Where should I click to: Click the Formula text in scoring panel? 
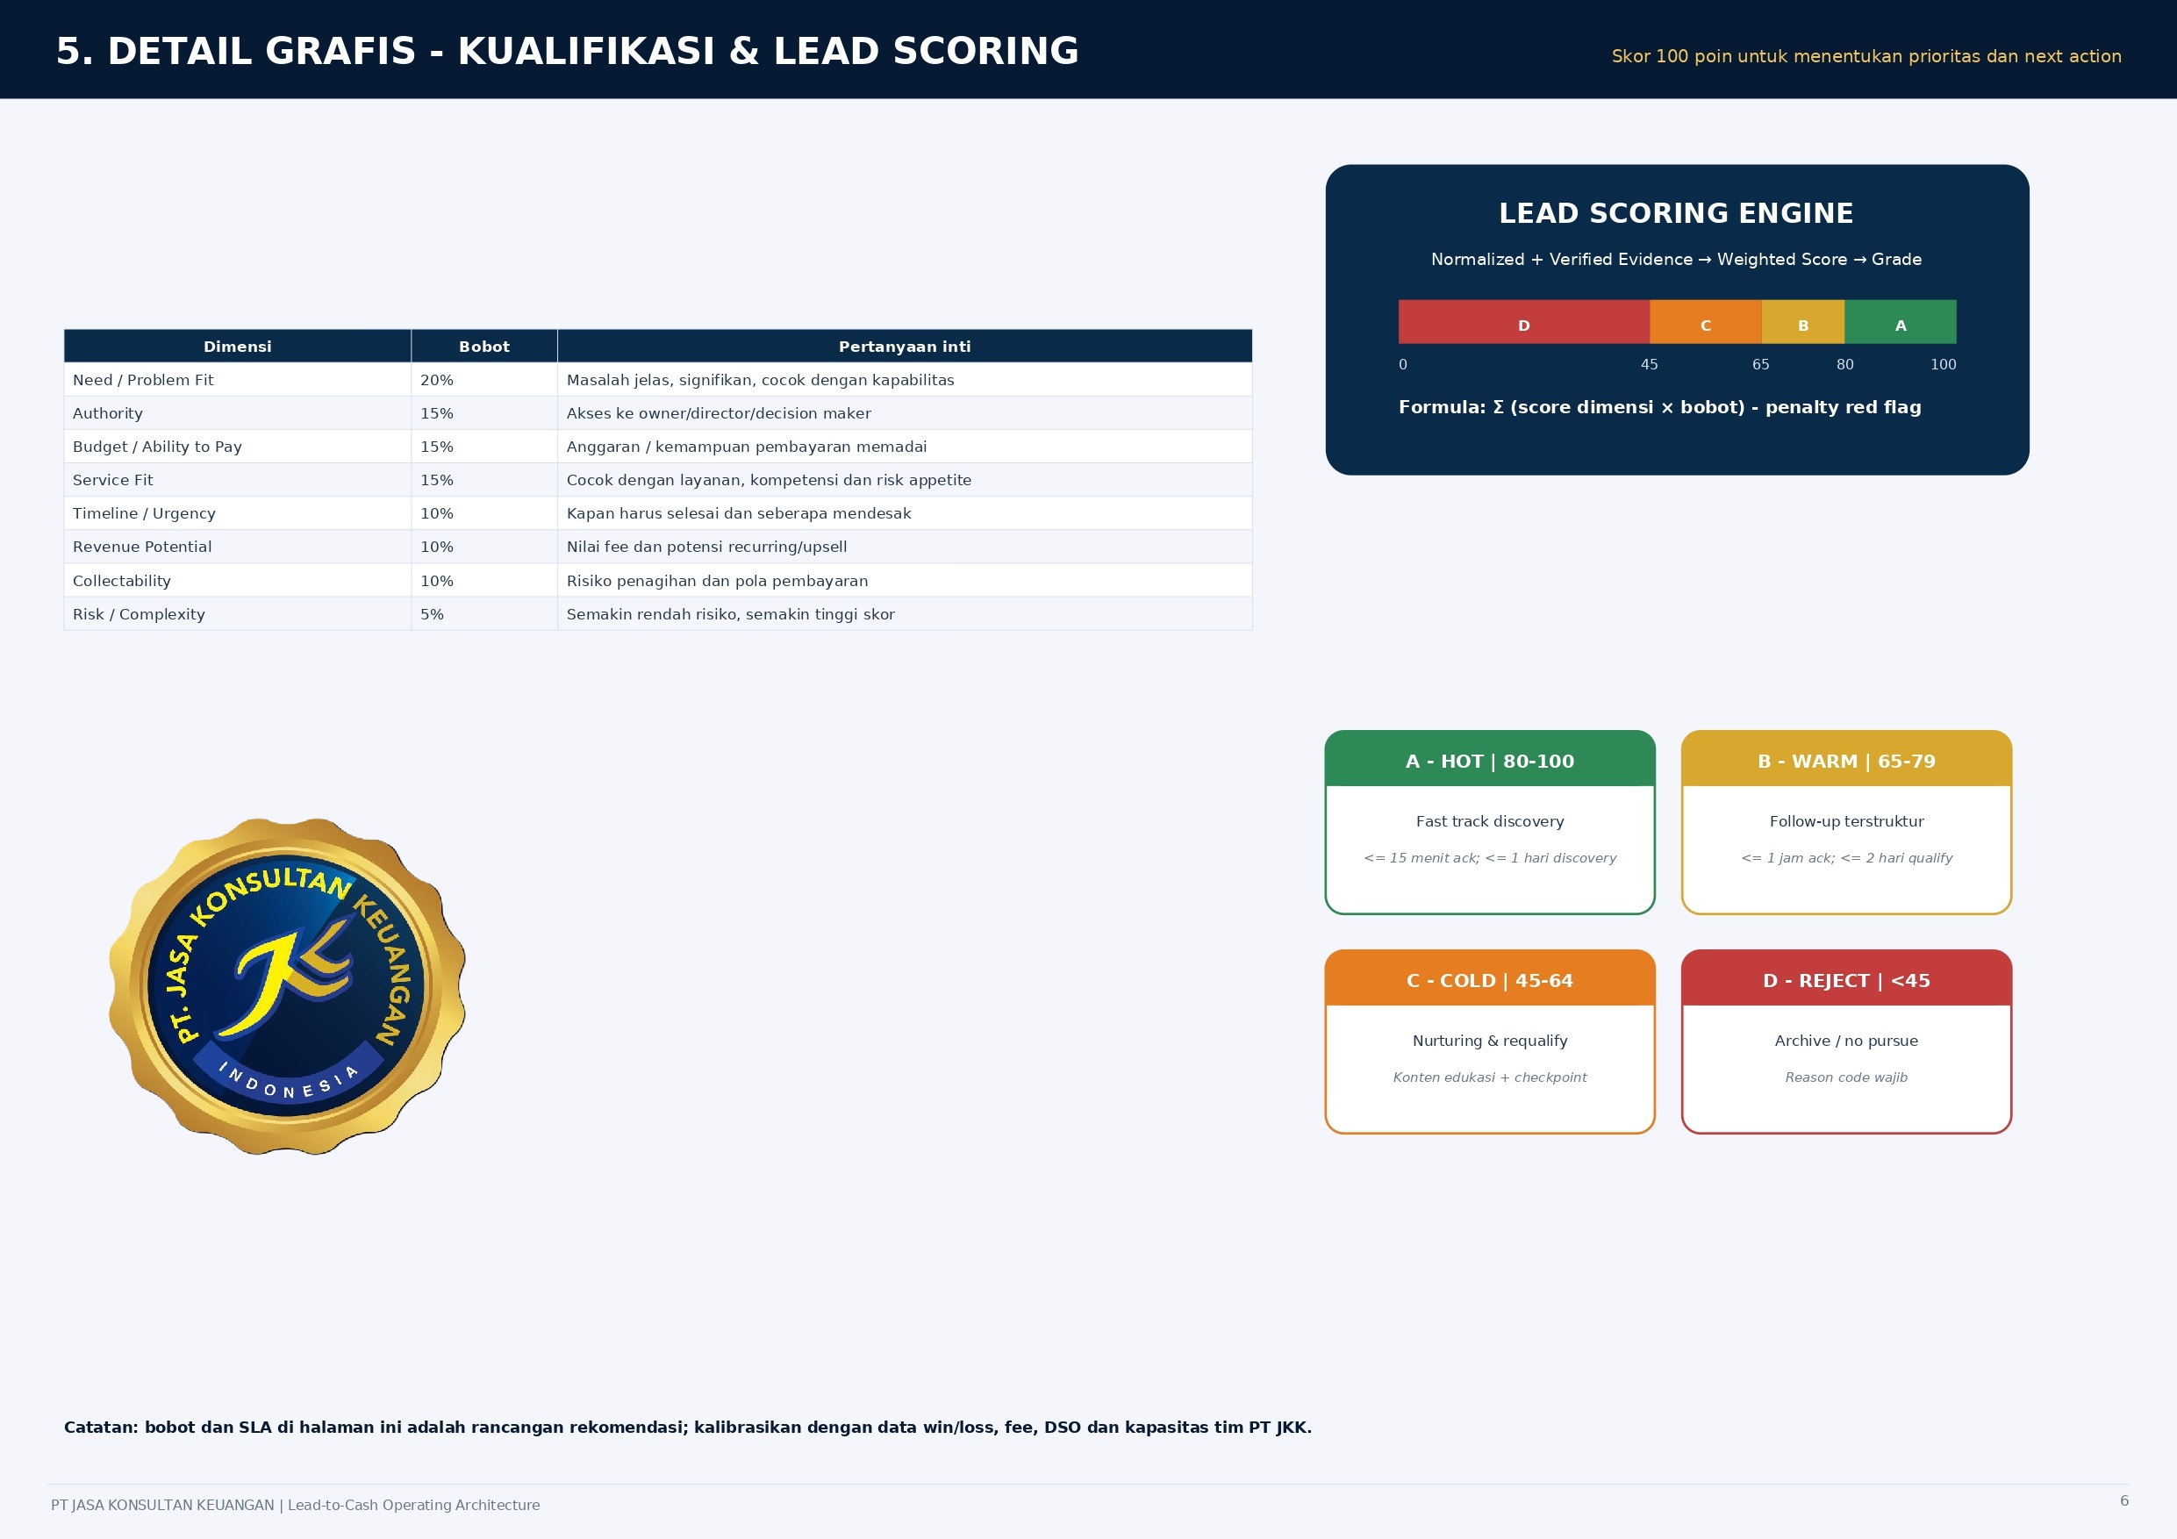pyautogui.click(x=1659, y=407)
